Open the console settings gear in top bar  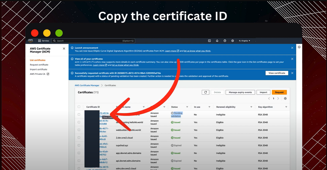232,41
